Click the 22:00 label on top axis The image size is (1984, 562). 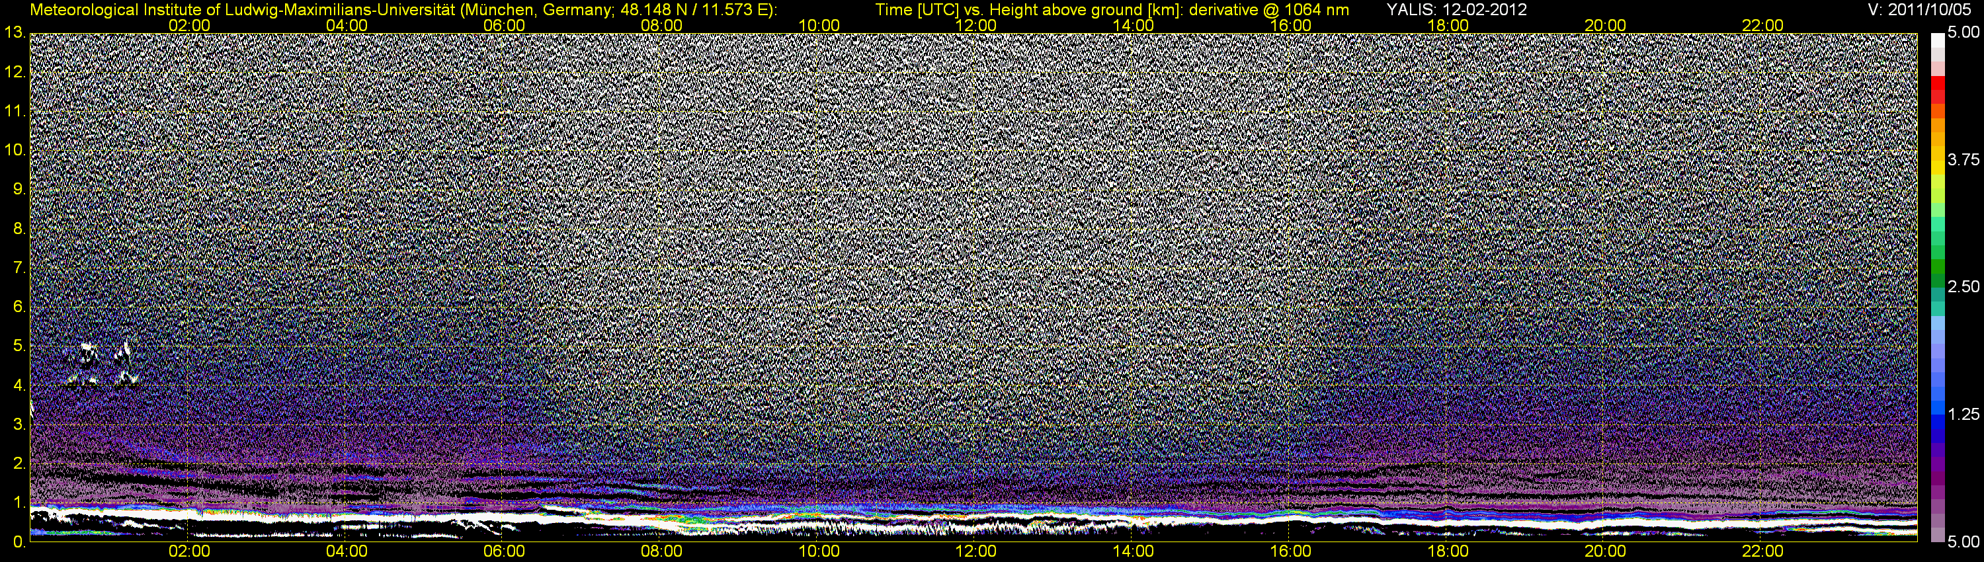(1762, 25)
